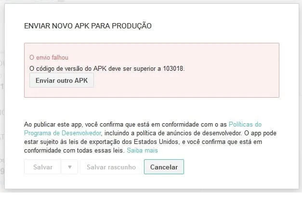Click the Ao publicar este app text
Image resolution: width=302 pixels, height=206 pixels.
53,125
